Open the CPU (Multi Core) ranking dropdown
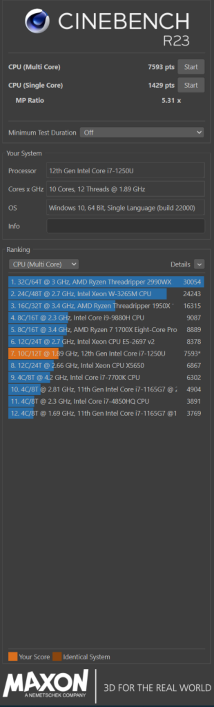This screenshot has width=214, height=707. (44, 264)
